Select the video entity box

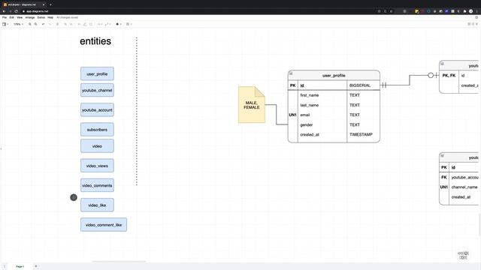97,146
